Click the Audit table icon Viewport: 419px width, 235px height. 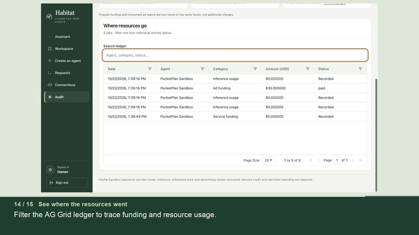pyautogui.click(x=50, y=97)
